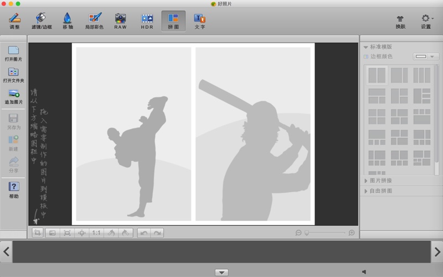Open the 文字 text tool
This screenshot has width=443, height=277.
click(x=200, y=21)
